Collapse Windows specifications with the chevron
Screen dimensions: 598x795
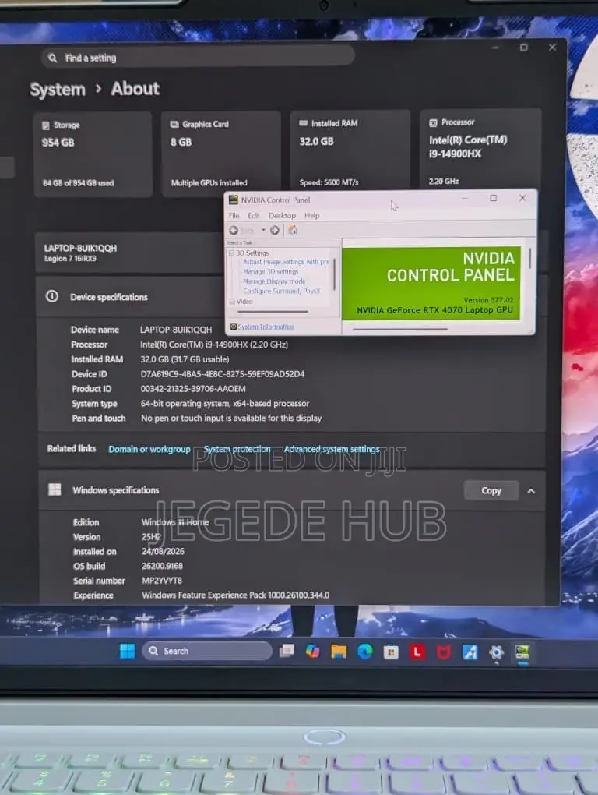(531, 491)
